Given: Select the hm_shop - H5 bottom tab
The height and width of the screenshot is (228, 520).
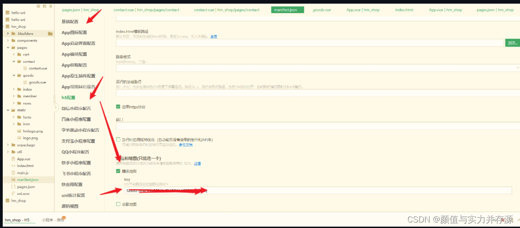Looking at the screenshot, I should 17,220.
